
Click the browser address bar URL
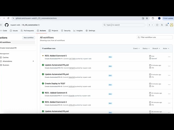[36, 18]
